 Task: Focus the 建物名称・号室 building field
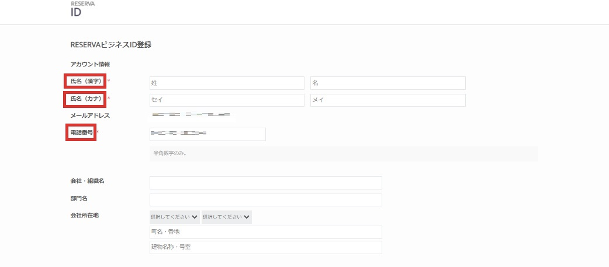tap(265, 248)
